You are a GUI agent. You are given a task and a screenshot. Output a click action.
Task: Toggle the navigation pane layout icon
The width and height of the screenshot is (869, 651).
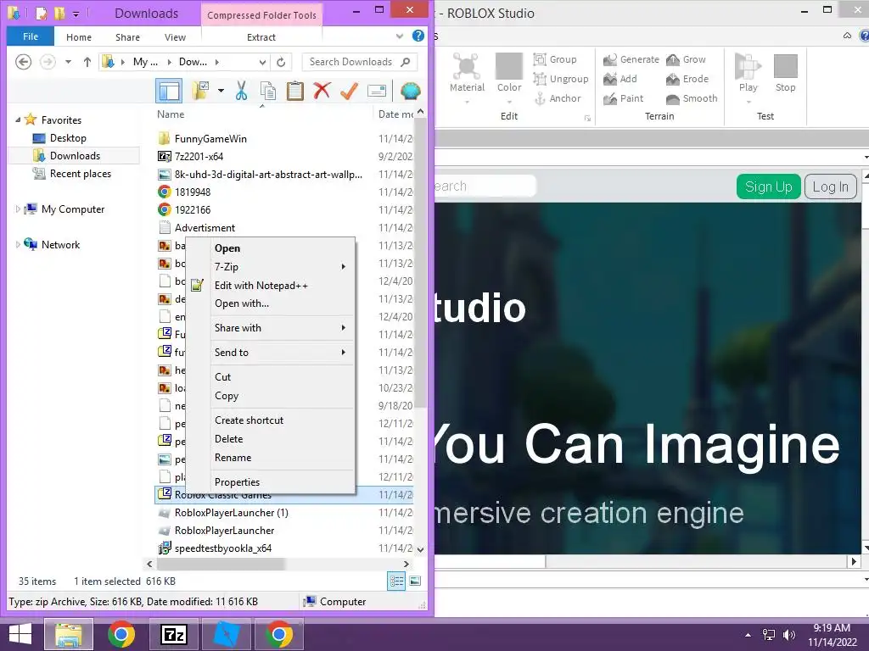(169, 91)
